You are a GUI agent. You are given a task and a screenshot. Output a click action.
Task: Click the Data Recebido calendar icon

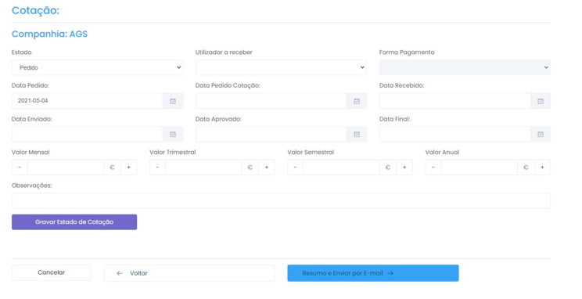click(x=541, y=101)
